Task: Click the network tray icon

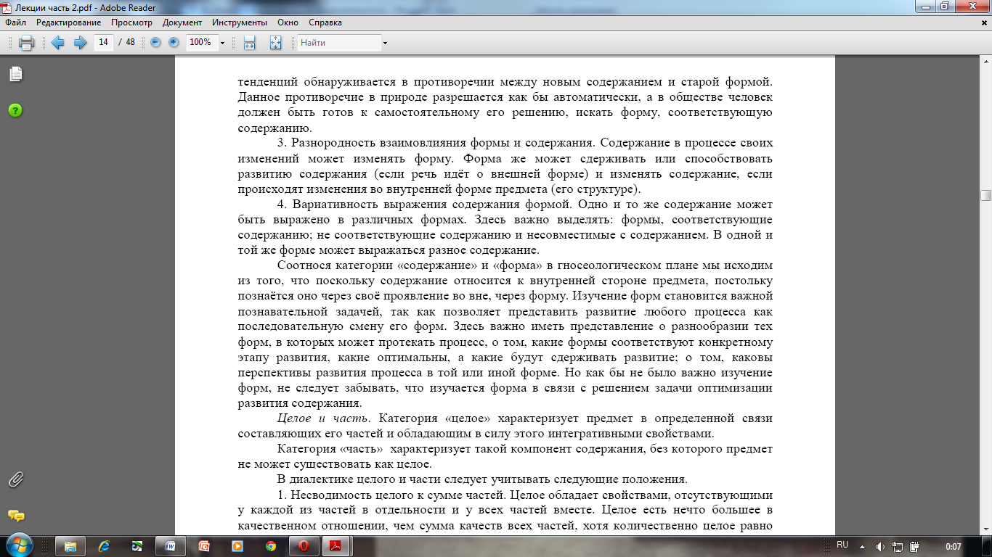Action: tap(898, 546)
